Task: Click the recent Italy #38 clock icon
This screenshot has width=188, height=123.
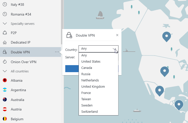Action: coord(5,5)
